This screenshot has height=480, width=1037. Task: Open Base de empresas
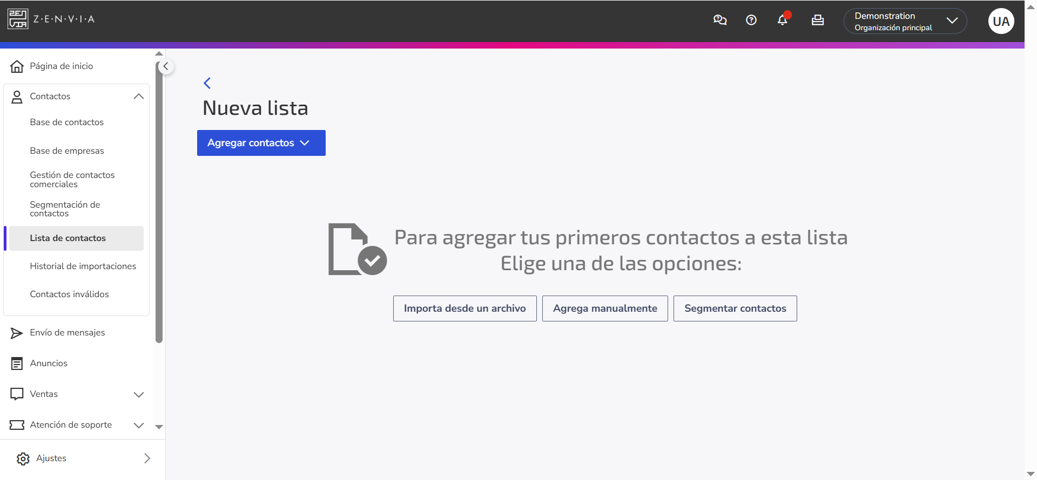pos(67,151)
